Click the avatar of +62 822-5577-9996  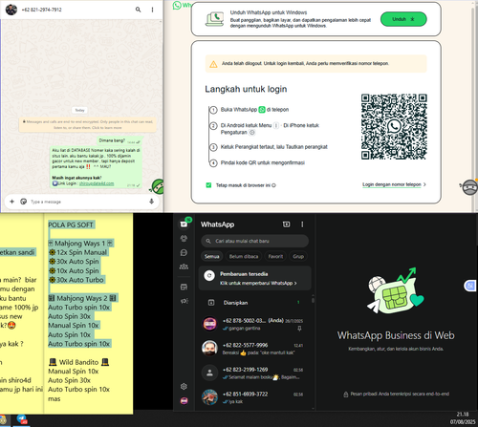pos(209,349)
